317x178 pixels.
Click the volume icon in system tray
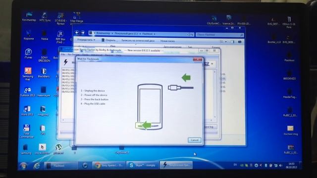(x=281, y=166)
